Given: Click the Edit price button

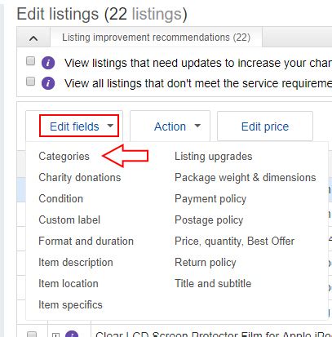Looking at the screenshot, I should (265, 126).
